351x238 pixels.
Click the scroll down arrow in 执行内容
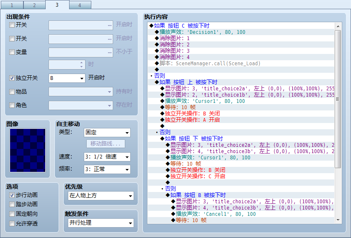(338, 220)
